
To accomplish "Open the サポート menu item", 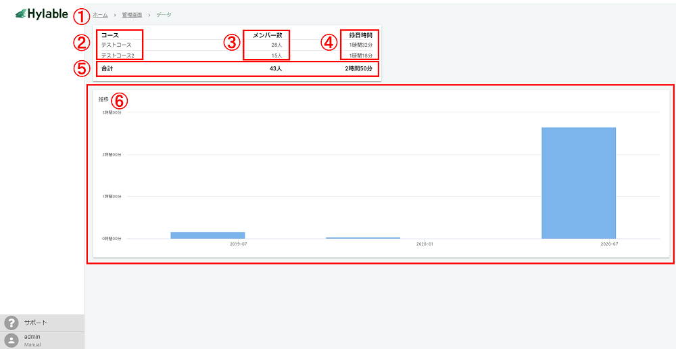I will [35, 323].
